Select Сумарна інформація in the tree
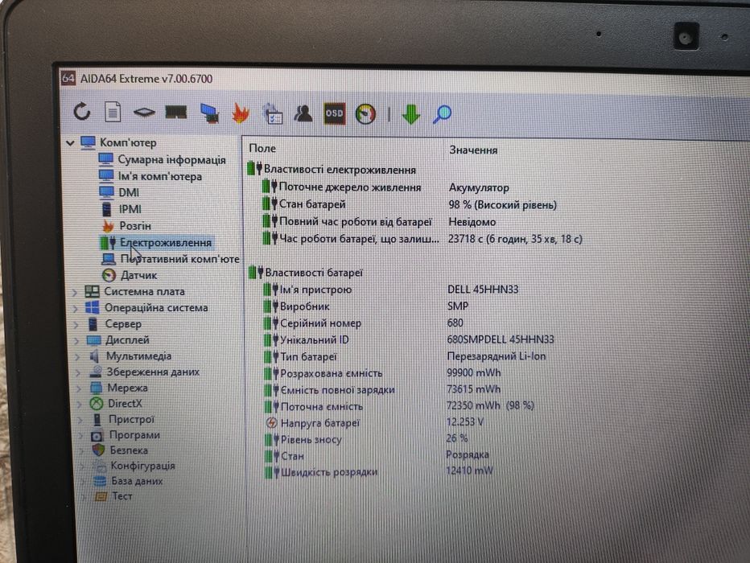This screenshot has height=563, width=750. (162, 159)
